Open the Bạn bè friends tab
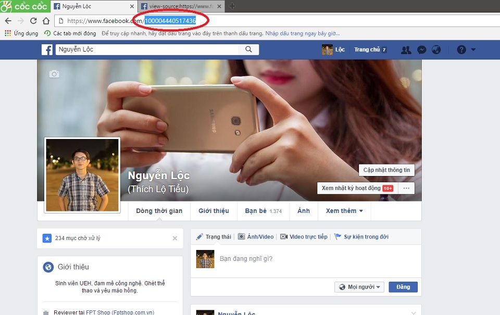 [x=263, y=211]
